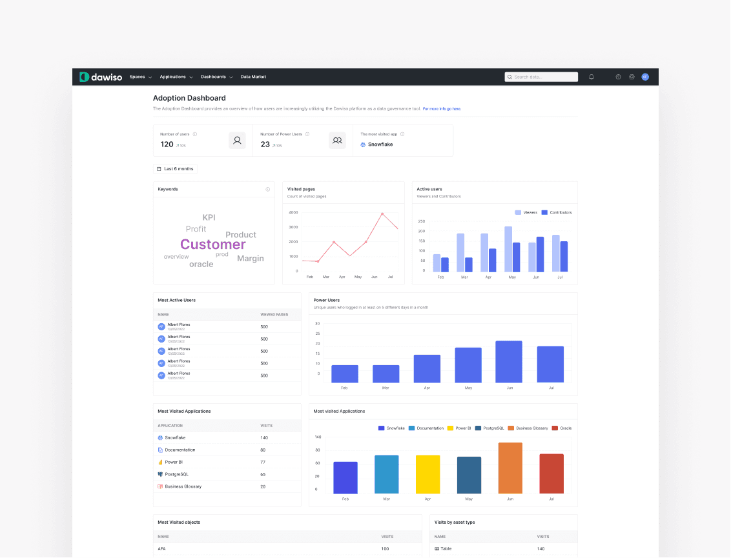Click the Snowflake label in Most Visited Applications table
Screen dimensions: 731x558
point(175,438)
